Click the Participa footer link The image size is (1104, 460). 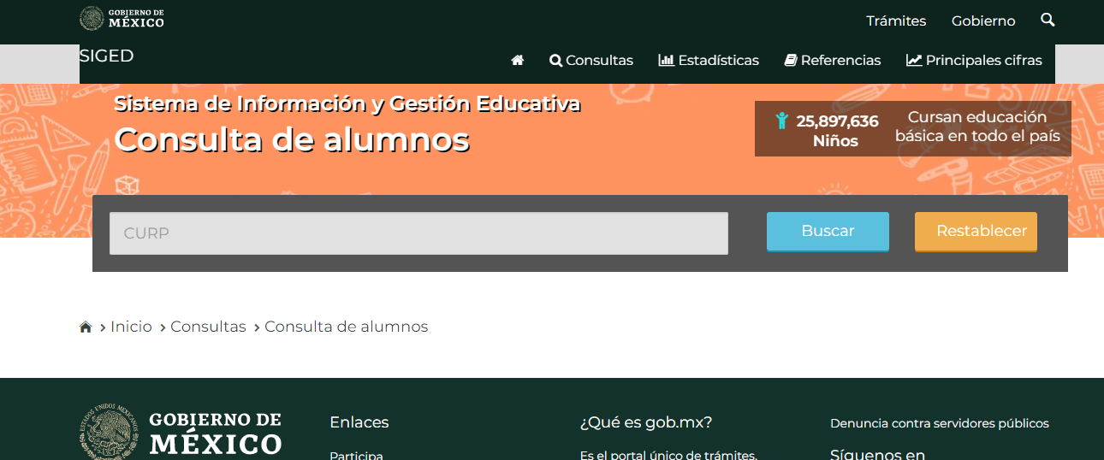(x=356, y=456)
